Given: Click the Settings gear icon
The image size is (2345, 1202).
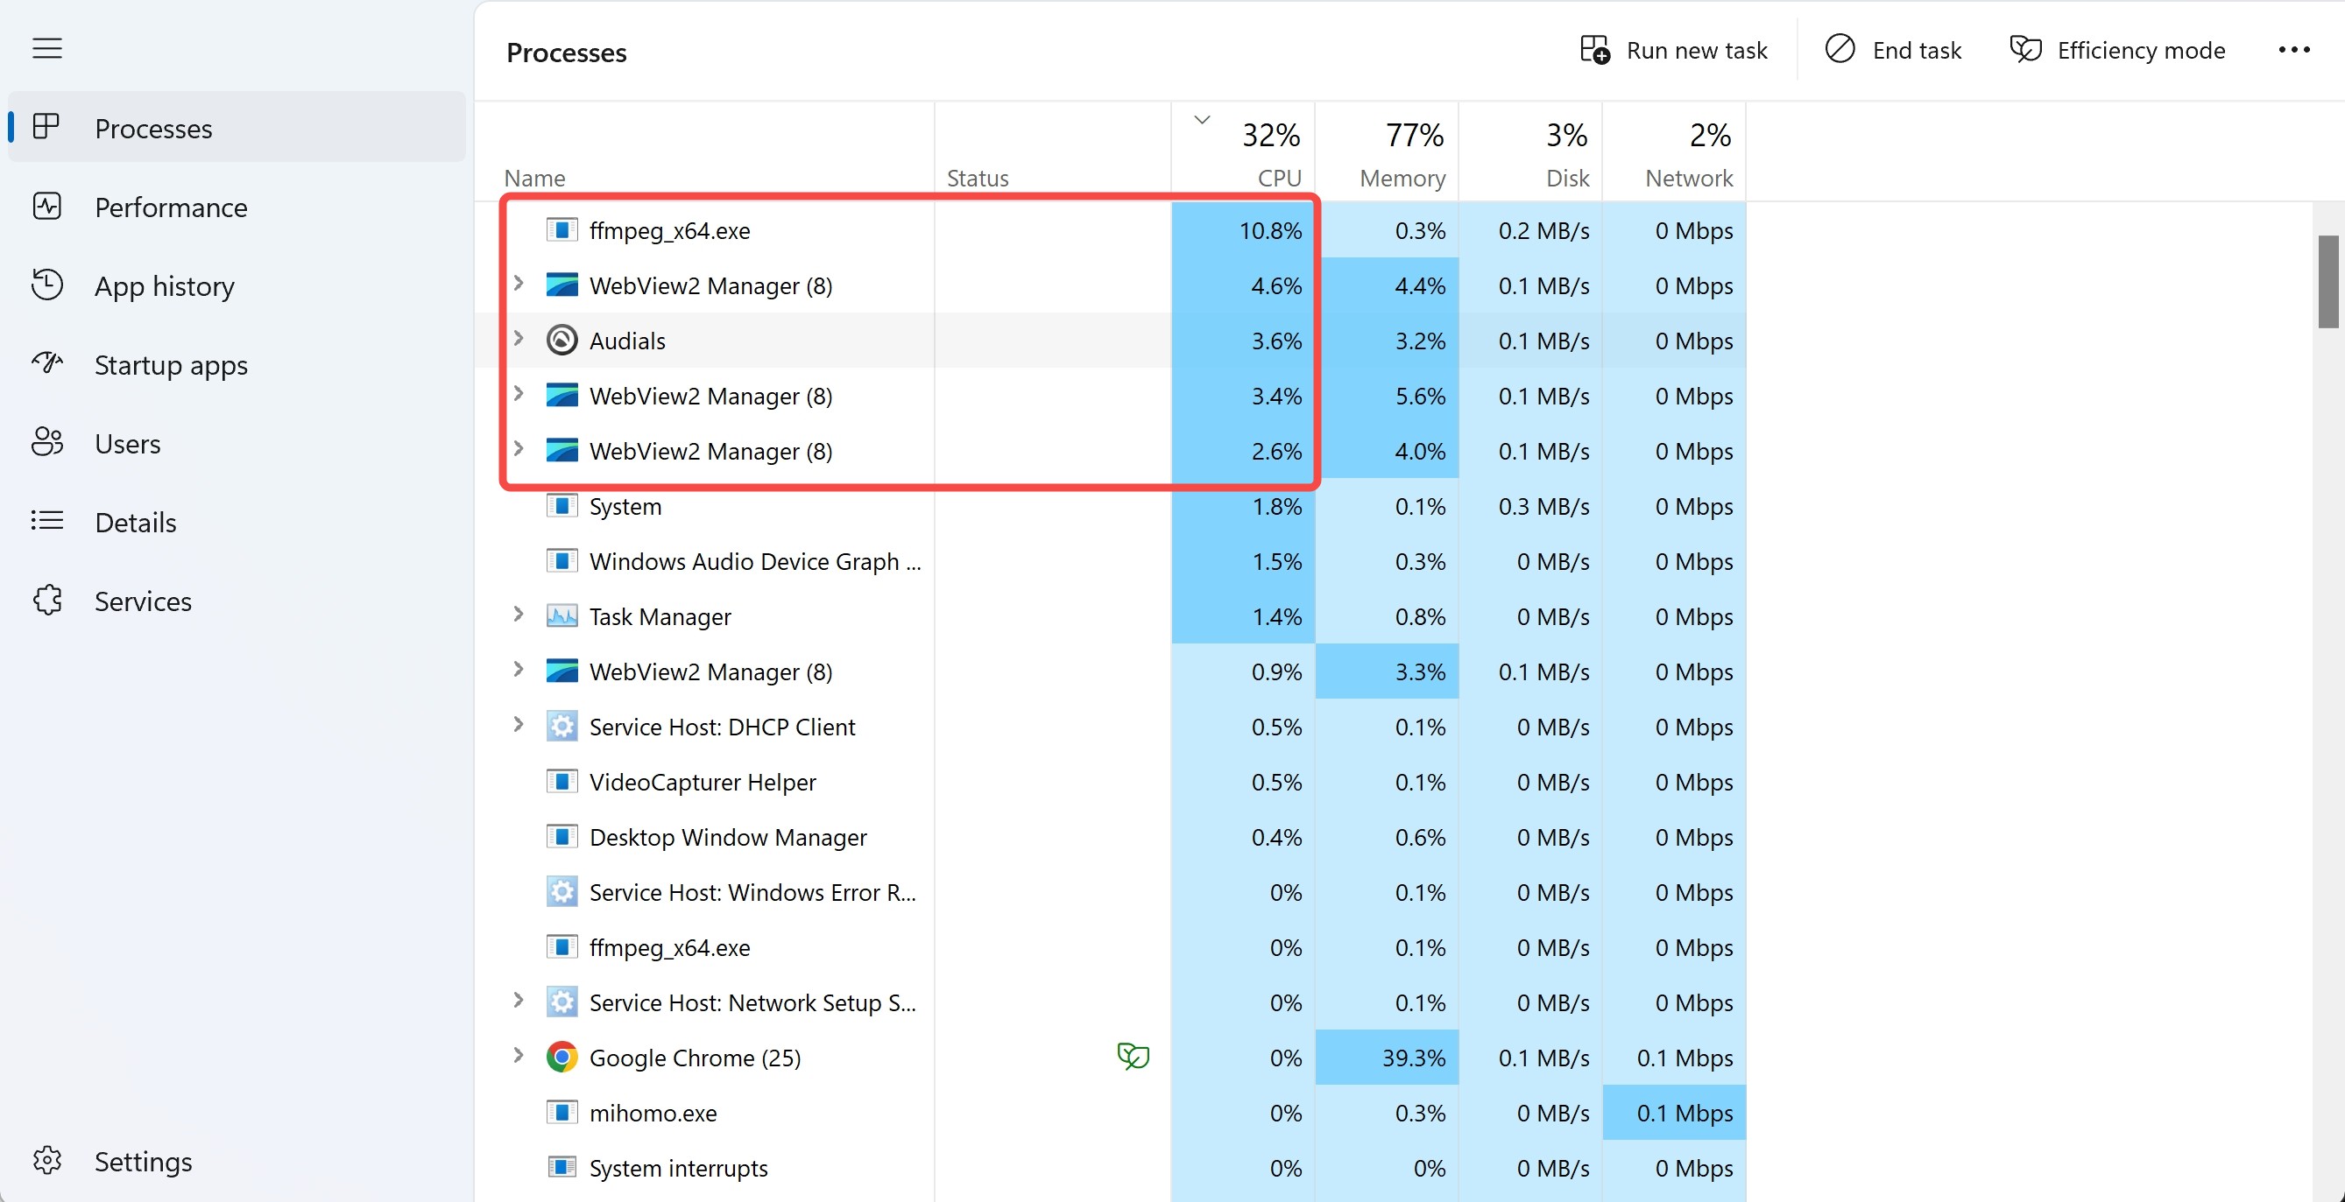Looking at the screenshot, I should pyautogui.click(x=46, y=1160).
